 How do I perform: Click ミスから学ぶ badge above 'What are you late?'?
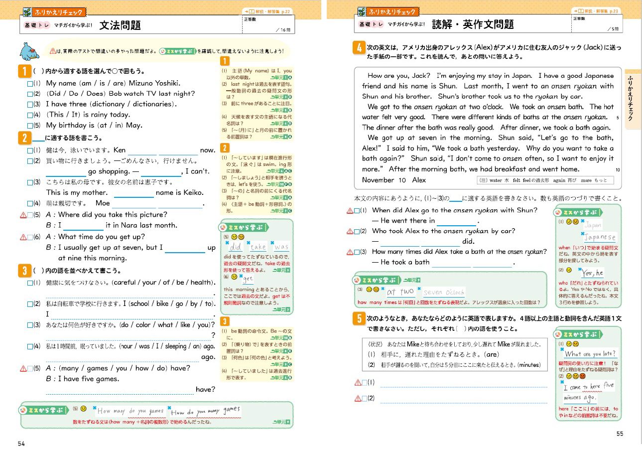click(578, 333)
